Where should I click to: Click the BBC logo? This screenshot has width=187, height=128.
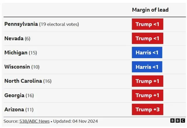coord(178,121)
